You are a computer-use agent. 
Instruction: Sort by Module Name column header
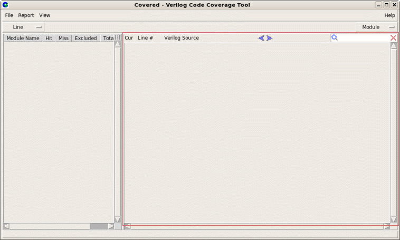23,39
